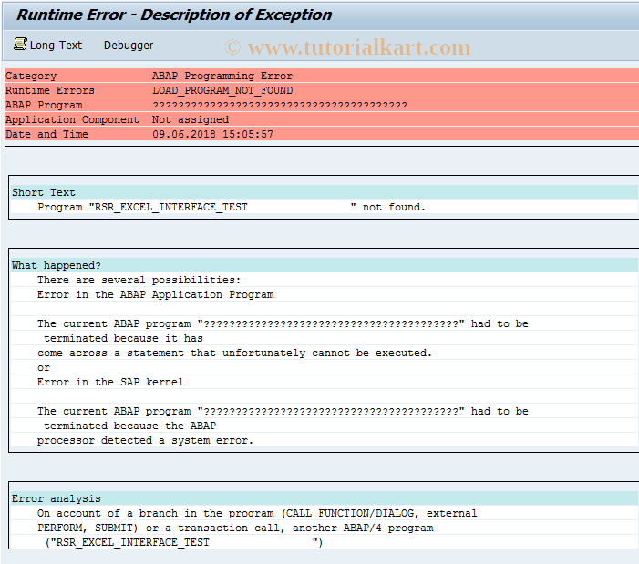Select 'PERFORM, SUBMIT) or a transaction call' line
Screen dimensions: 639x564
pos(235,528)
